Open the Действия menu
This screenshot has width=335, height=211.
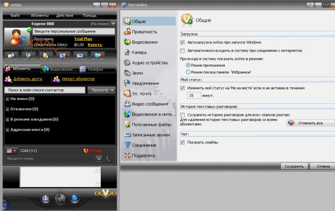pyautogui.click(x=64, y=15)
